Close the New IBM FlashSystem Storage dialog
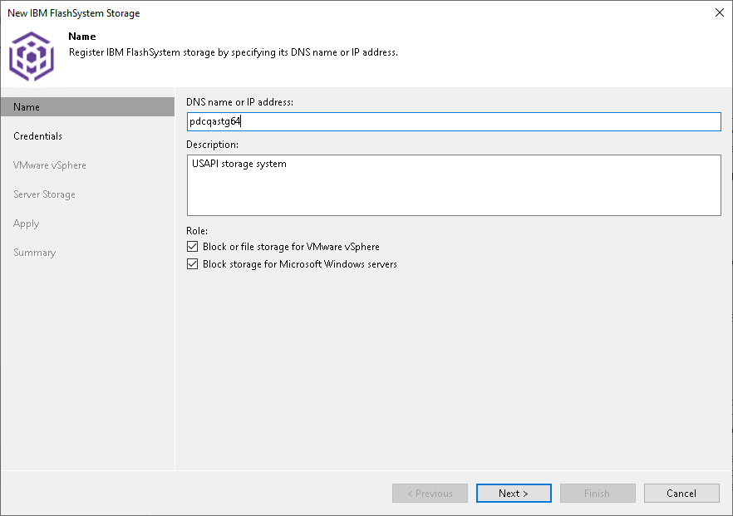 coord(720,12)
